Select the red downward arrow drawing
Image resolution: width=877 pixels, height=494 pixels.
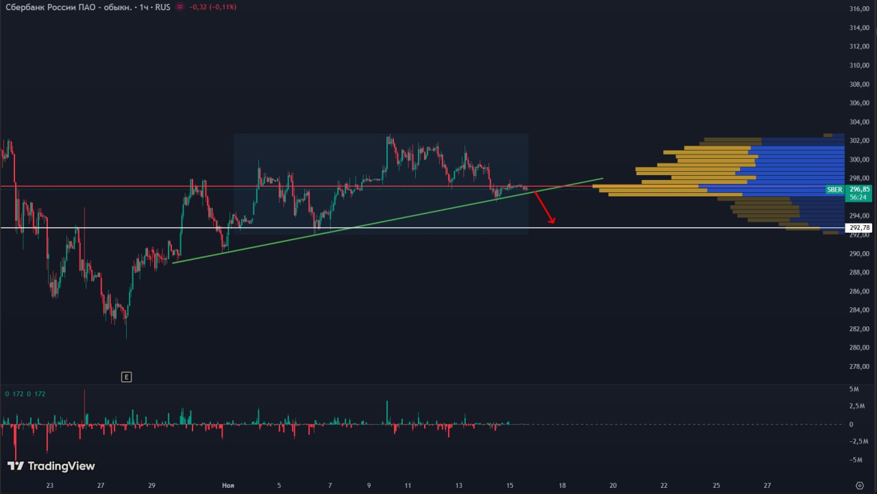tap(545, 209)
